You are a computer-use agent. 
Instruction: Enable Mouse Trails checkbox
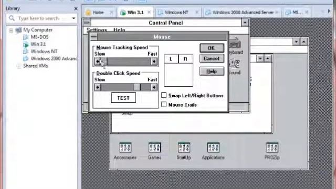pos(164,104)
